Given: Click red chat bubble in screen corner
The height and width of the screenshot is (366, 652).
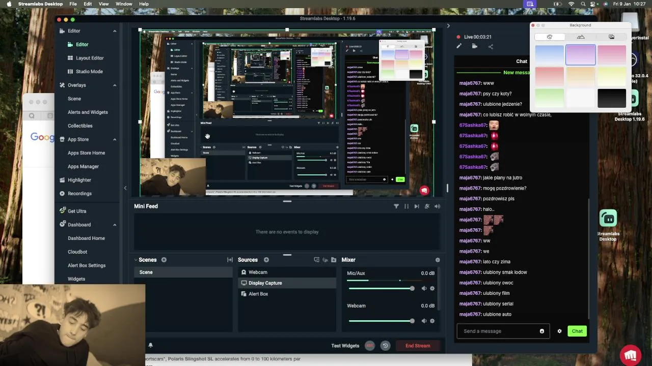Looking at the screenshot, I should [630, 355].
